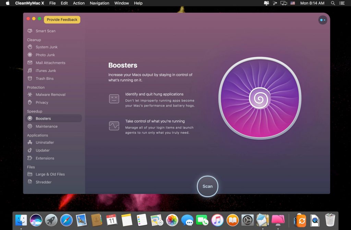Click the "Protection" section header

coord(36,87)
